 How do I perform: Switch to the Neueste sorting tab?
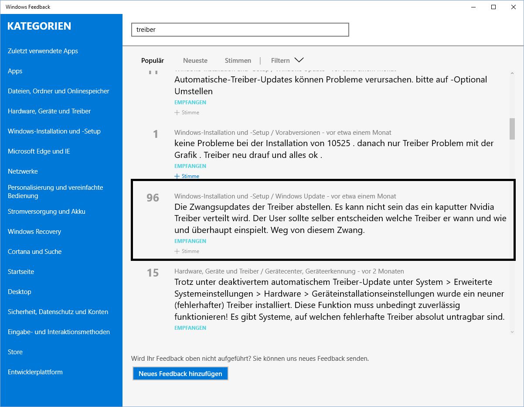click(195, 61)
